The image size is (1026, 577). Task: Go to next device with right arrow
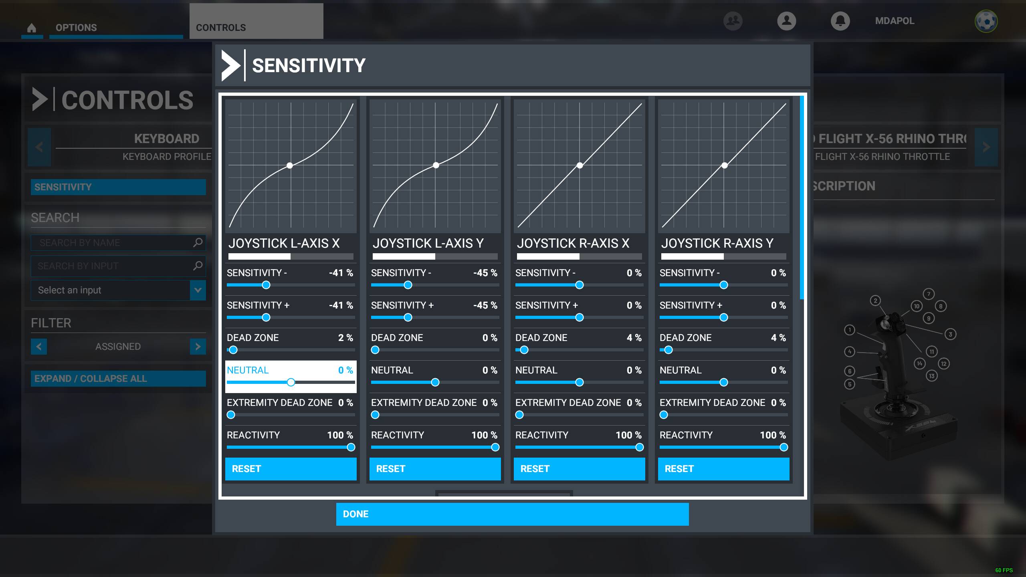coord(986,147)
